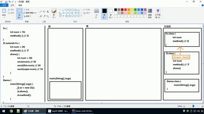The height and width of the screenshot is (114, 204).
Task: Open the Rotate dropdown
Action: (x=27, y=16)
